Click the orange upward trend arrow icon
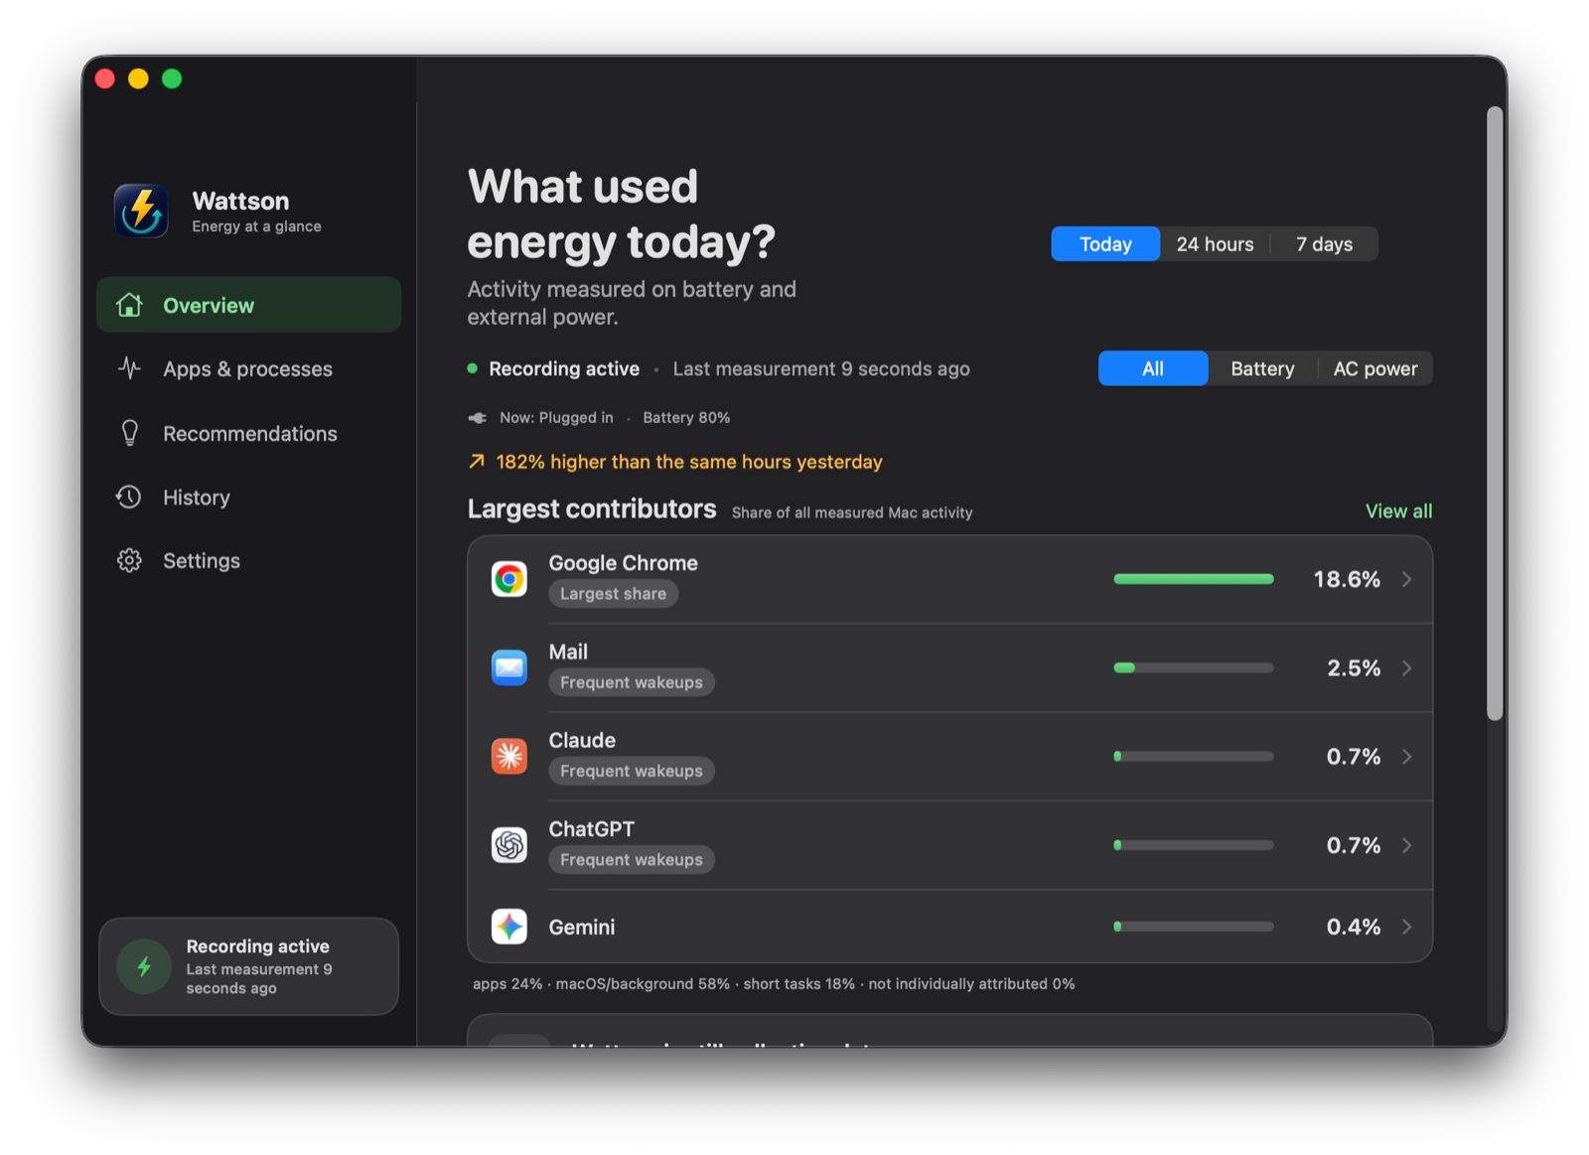This screenshot has width=1589, height=1155. click(x=477, y=462)
